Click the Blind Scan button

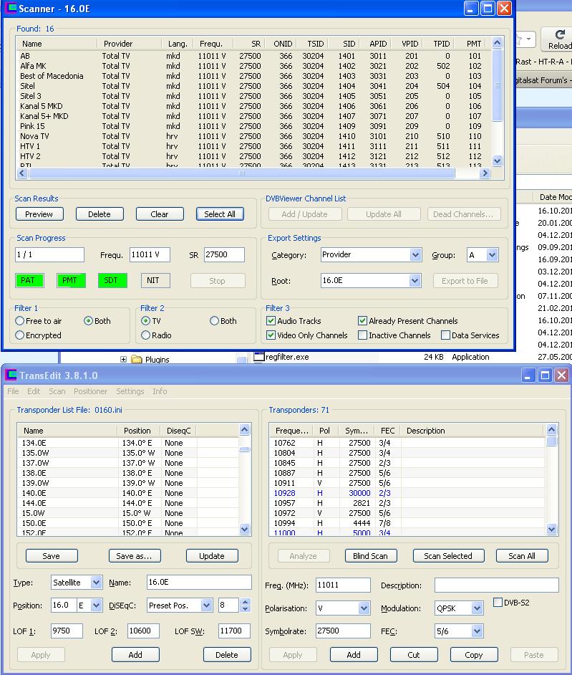[x=370, y=556]
